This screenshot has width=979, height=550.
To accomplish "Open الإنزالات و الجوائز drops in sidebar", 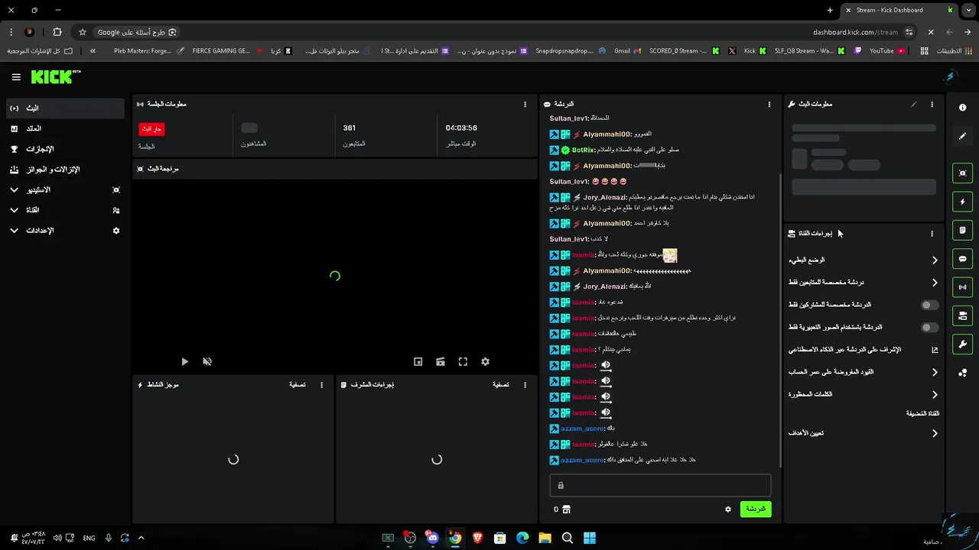I will point(65,170).
